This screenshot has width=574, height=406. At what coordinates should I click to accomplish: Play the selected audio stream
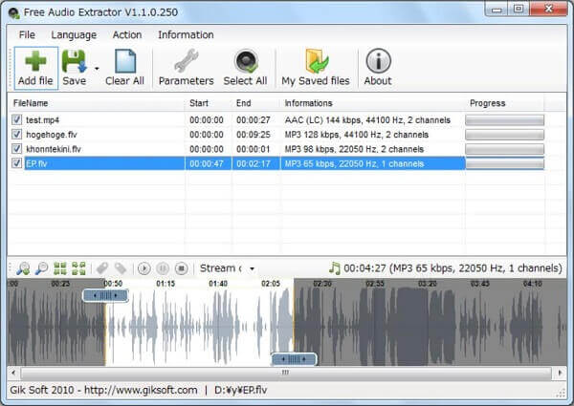tap(144, 268)
